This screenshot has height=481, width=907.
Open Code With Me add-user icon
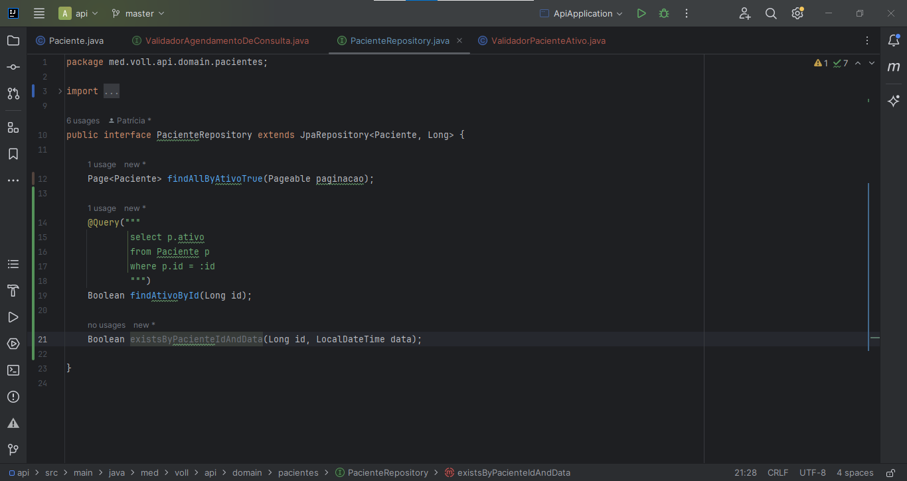(745, 13)
